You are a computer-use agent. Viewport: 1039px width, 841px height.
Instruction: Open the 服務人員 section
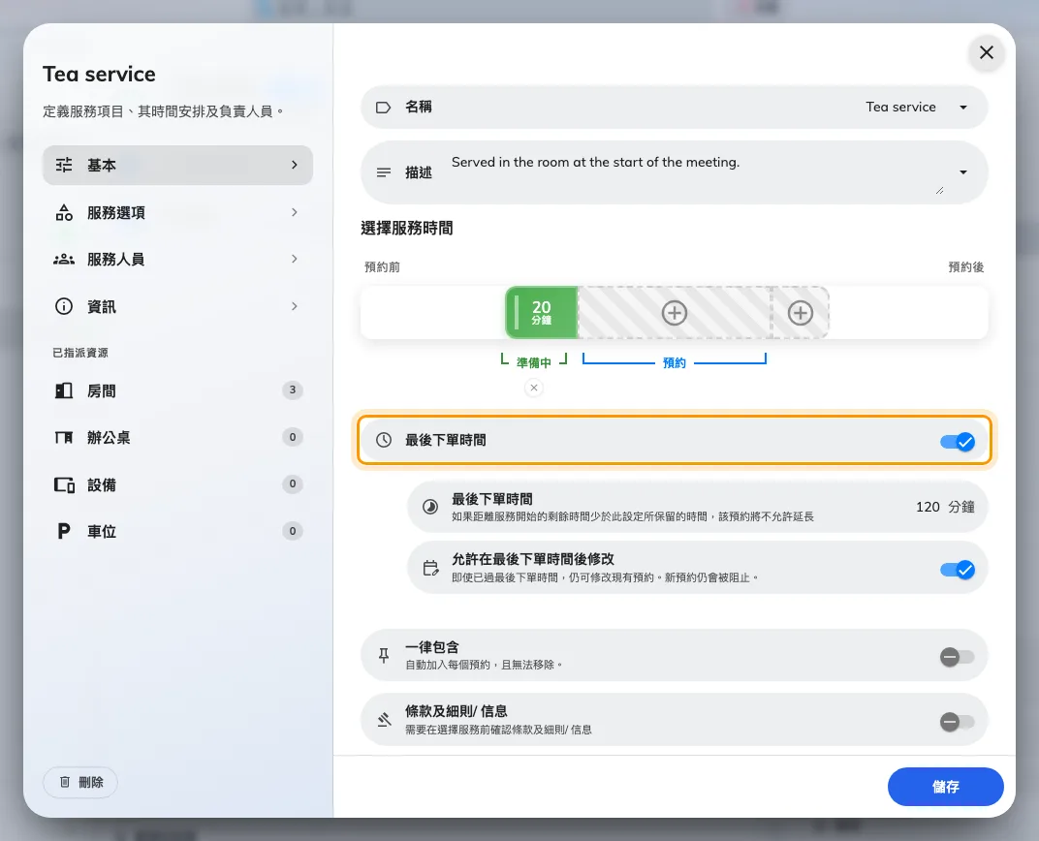[x=177, y=259]
